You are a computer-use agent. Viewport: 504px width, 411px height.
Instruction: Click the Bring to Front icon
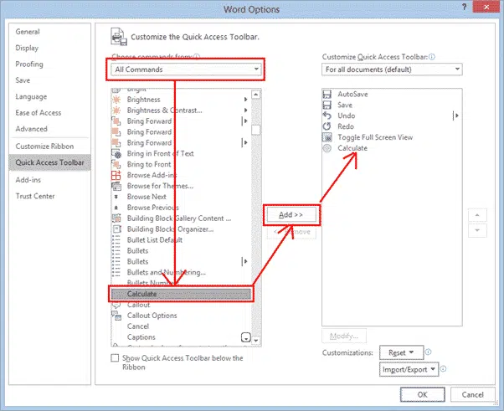click(x=116, y=165)
